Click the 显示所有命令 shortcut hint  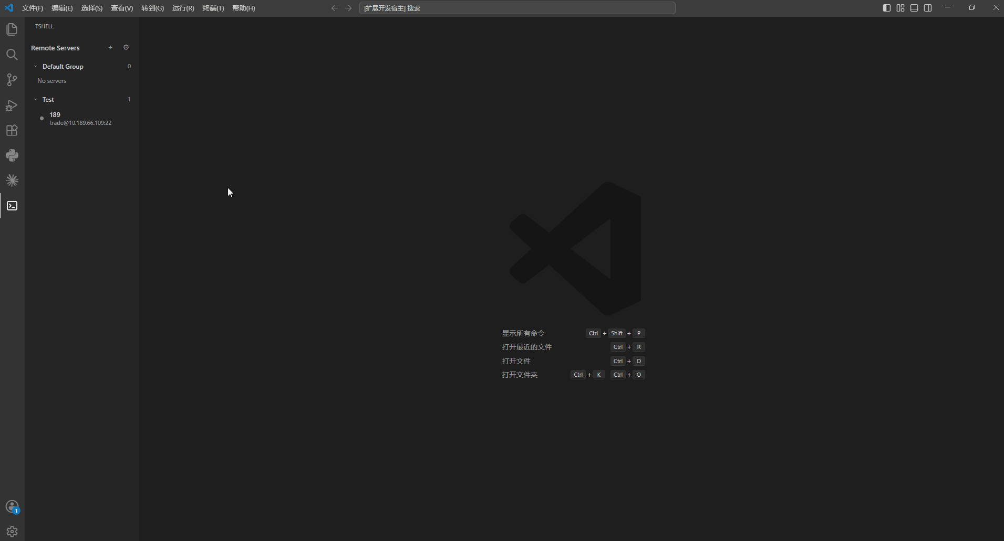[x=523, y=333]
